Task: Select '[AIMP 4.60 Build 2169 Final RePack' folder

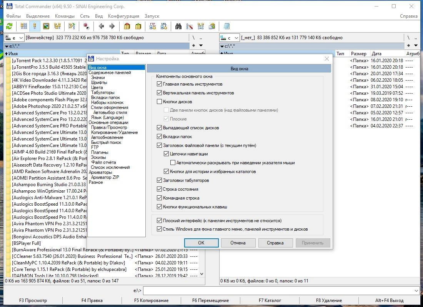Action: (49, 152)
